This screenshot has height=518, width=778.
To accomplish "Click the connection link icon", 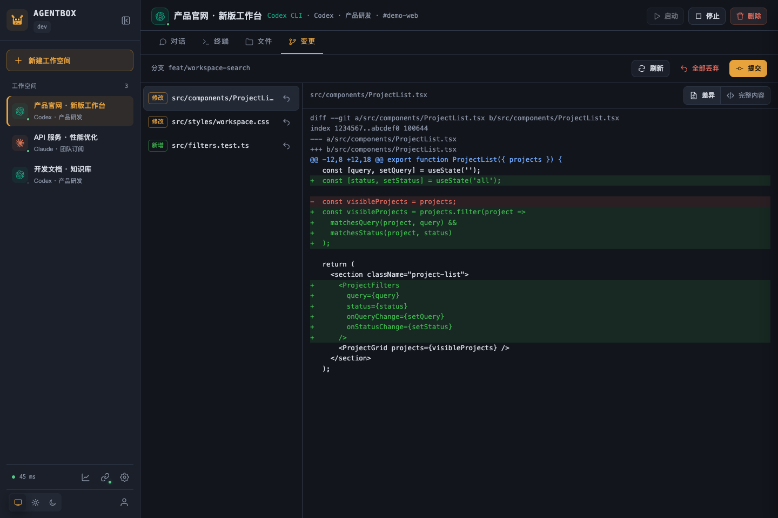I will [105, 477].
